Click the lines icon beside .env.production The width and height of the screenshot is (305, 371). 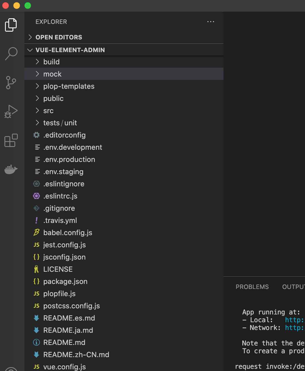click(37, 159)
